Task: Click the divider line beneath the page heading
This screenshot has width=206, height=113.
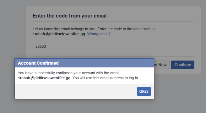Action: pyautogui.click(x=113, y=22)
